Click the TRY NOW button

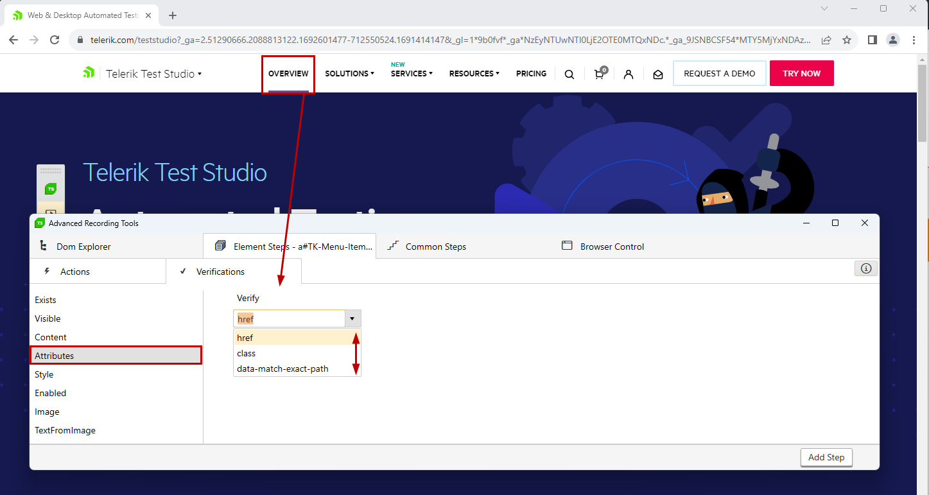click(x=802, y=73)
